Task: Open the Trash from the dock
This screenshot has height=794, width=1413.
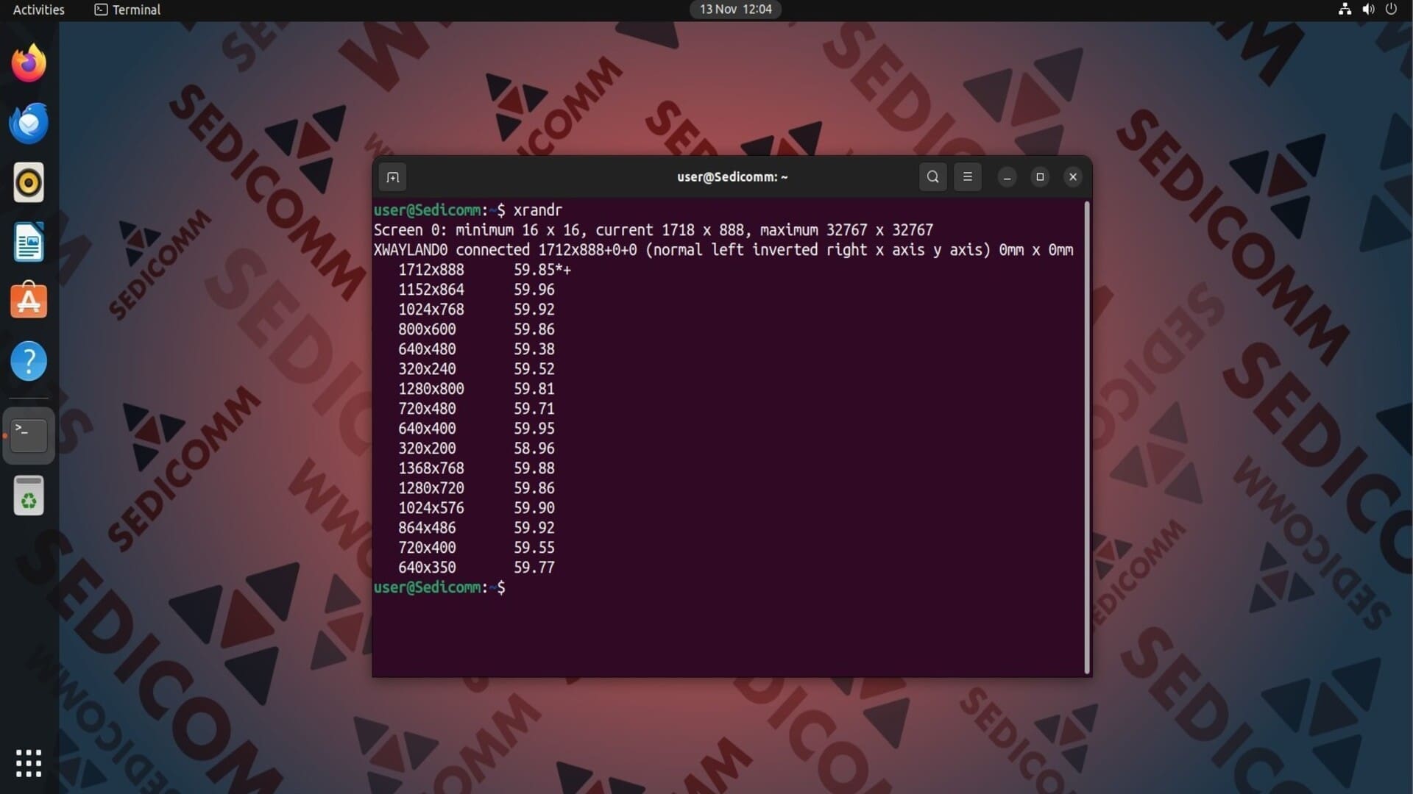Action: pyautogui.click(x=29, y=496)
